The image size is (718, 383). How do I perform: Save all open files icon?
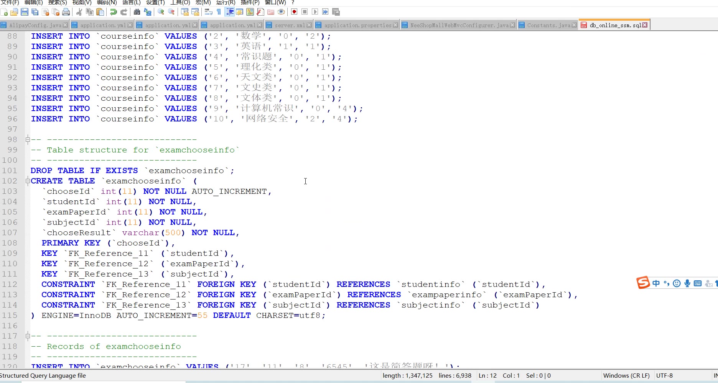click(x=35, y=12)
